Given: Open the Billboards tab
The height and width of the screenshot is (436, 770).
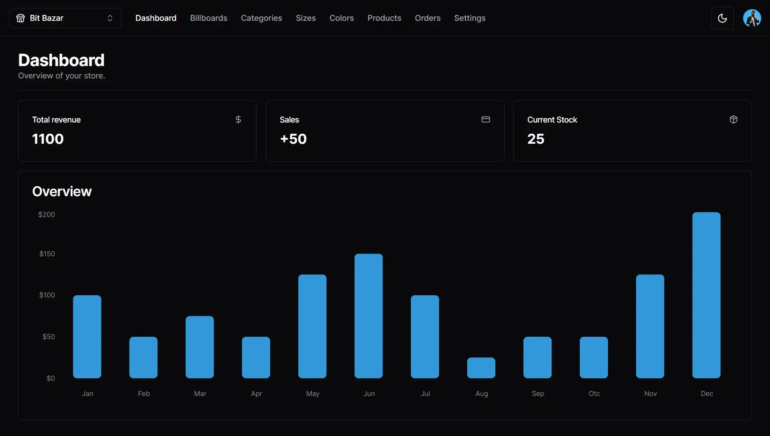Looking at the screenshot, I should click(x=209, y=18).
